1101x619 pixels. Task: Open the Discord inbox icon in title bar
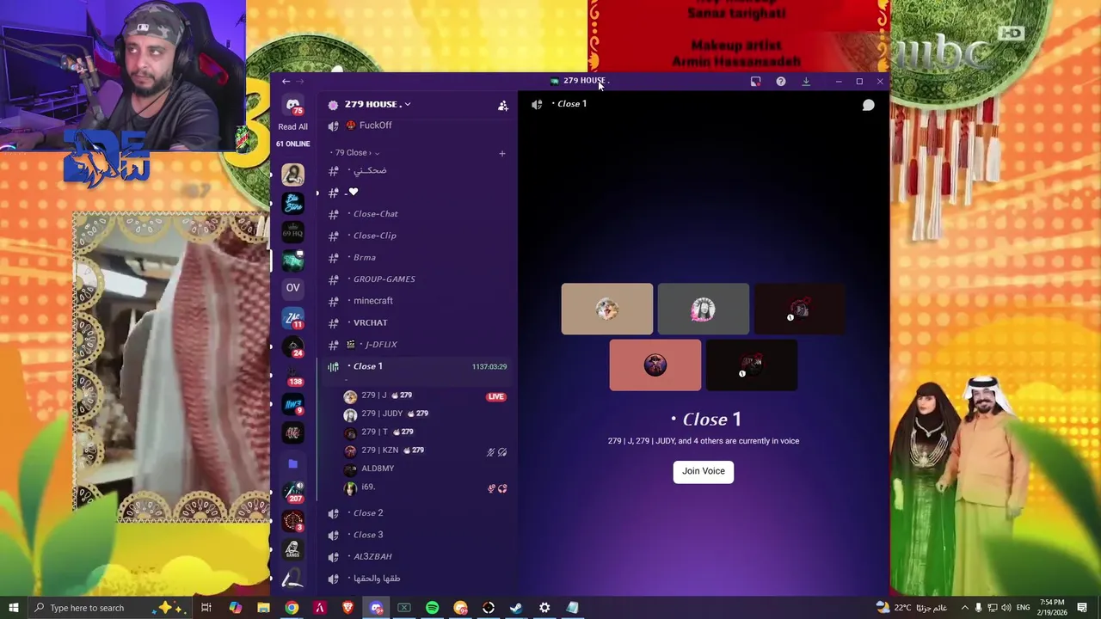pyautogui.click(x=755, y=82)
